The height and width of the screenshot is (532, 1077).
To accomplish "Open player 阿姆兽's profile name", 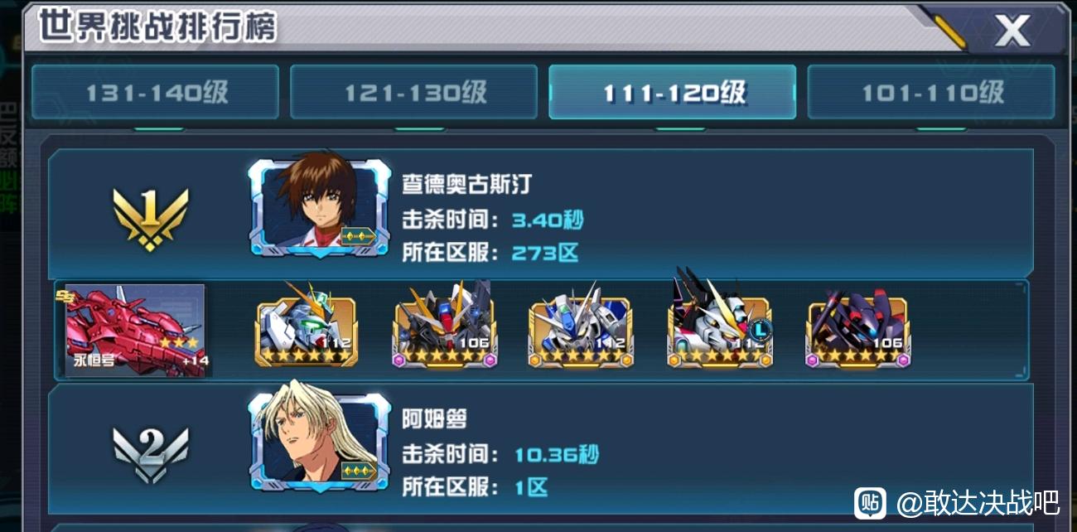I will [435, 418].
